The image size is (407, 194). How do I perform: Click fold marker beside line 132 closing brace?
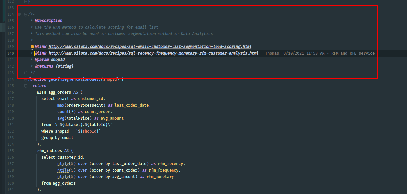[x=26, y=2]
